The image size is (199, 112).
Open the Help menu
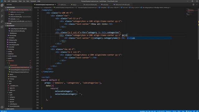39,1
